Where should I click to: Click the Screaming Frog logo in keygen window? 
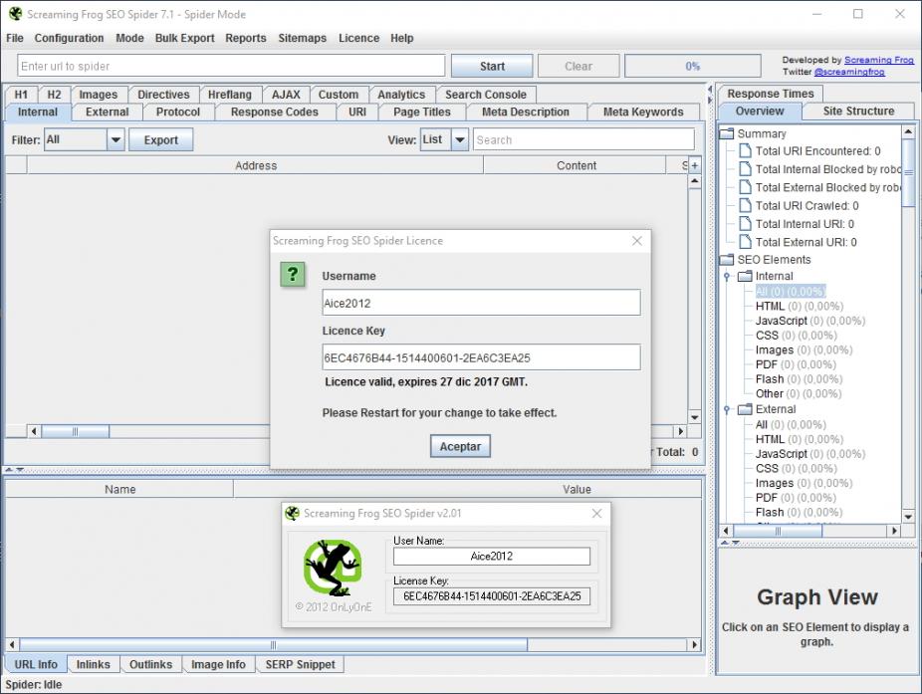(x=334, y=568)
